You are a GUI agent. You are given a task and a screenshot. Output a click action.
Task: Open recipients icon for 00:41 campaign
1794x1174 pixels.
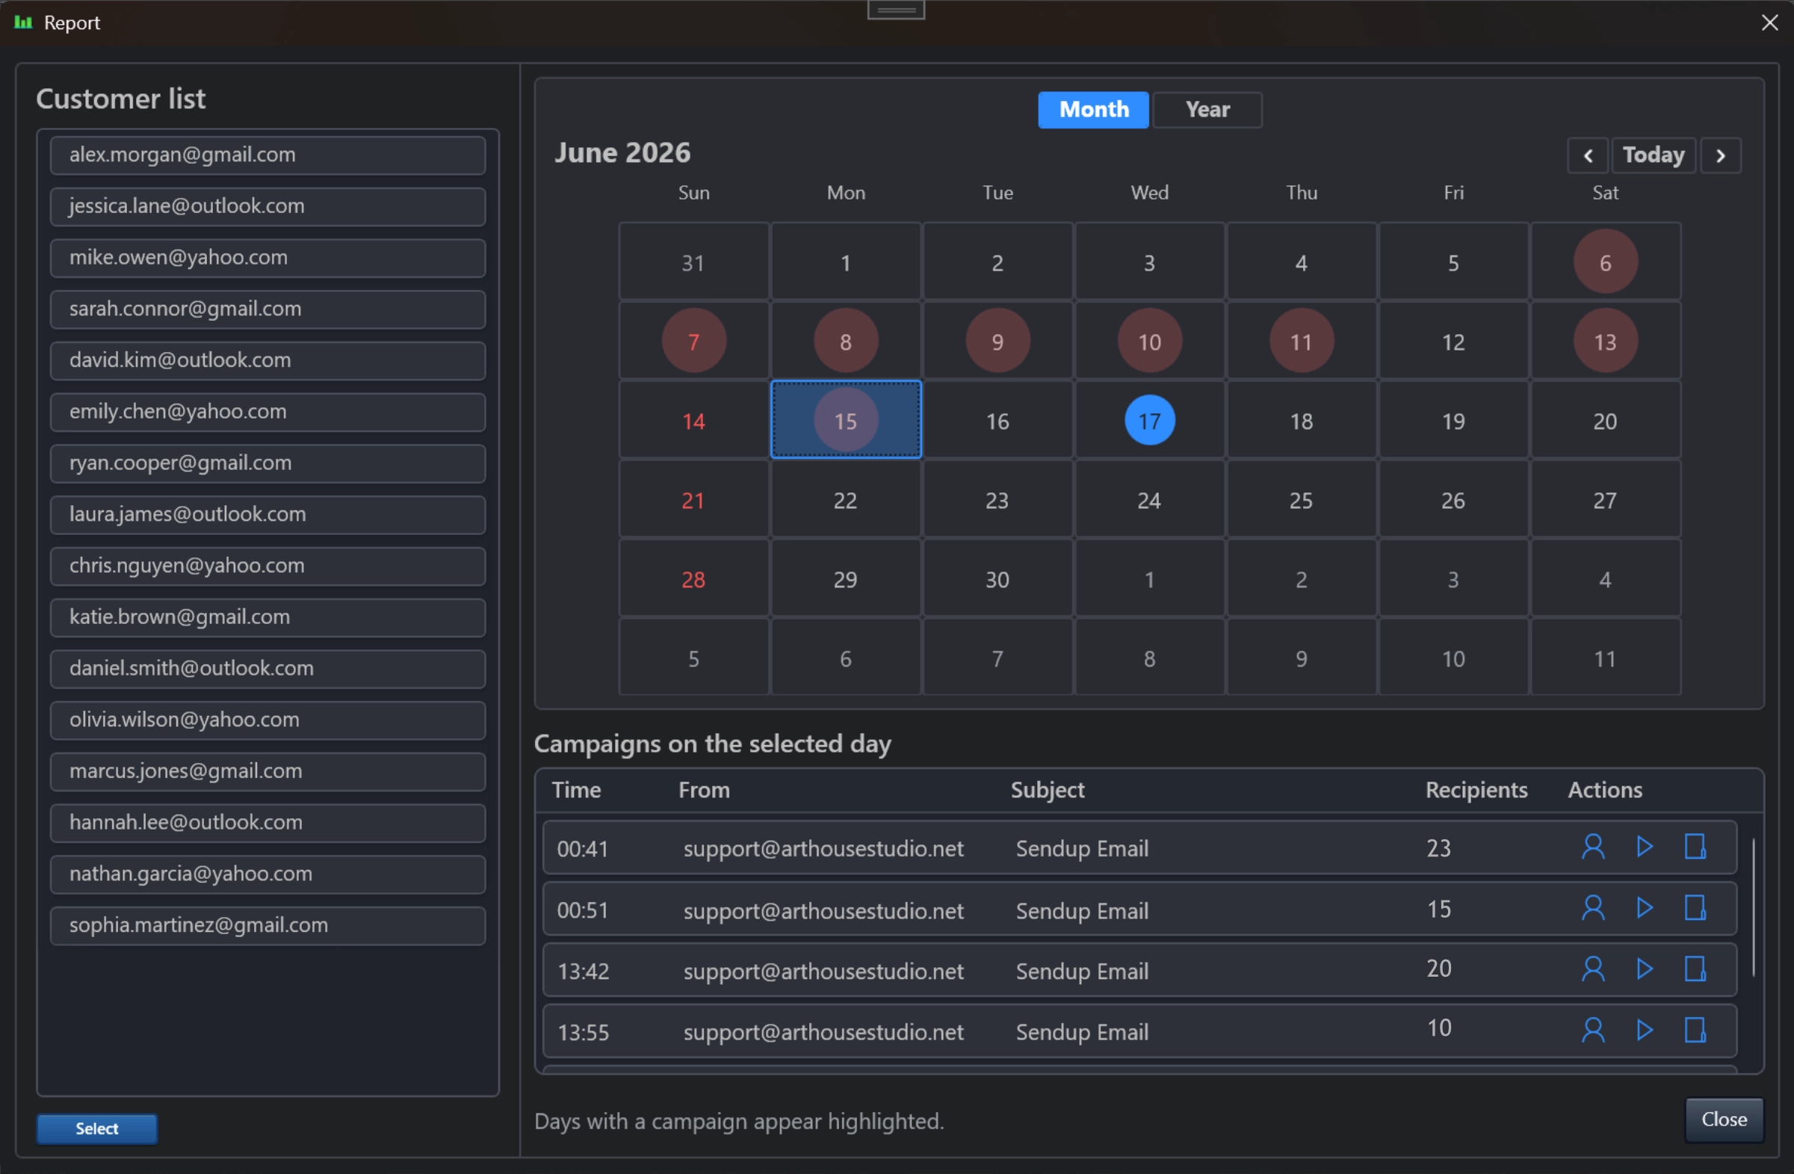point(1592,847)
